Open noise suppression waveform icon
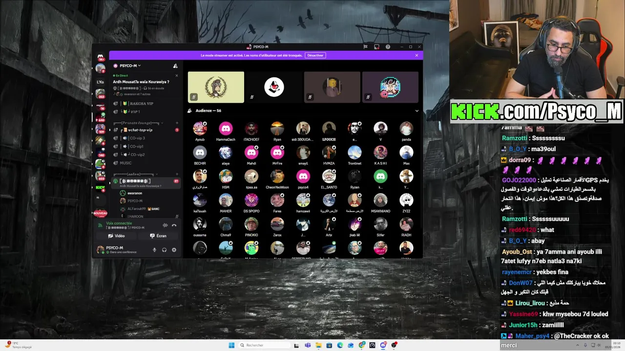 [x=165, y=225]
